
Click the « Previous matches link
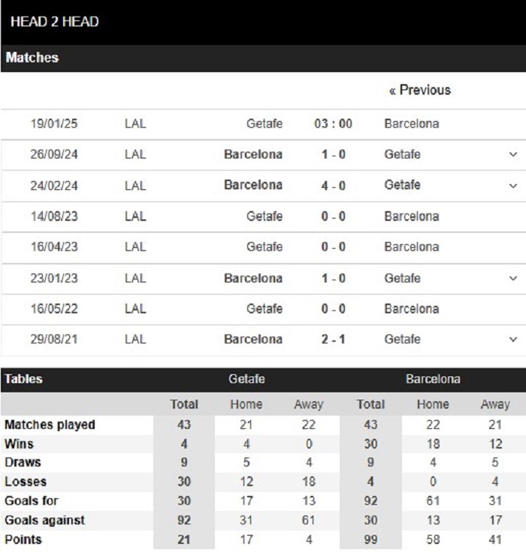click(x=420, y=90)
